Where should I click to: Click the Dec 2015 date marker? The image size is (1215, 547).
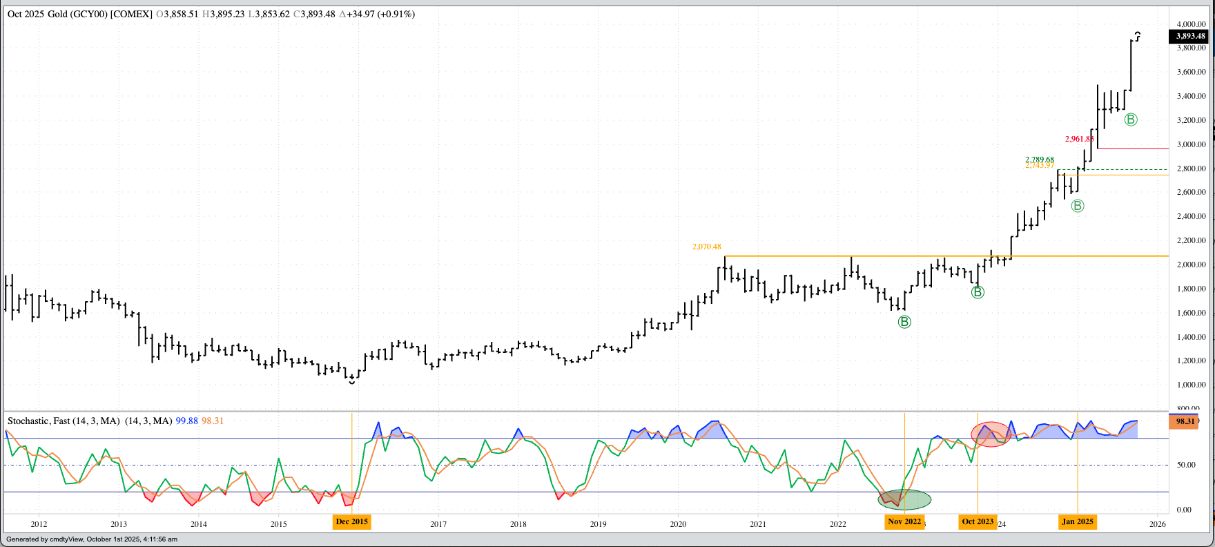[x=352, y=521]
